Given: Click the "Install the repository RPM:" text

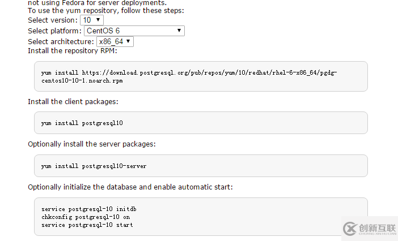Looking at the screenshot, I should [x=73, y=51].
